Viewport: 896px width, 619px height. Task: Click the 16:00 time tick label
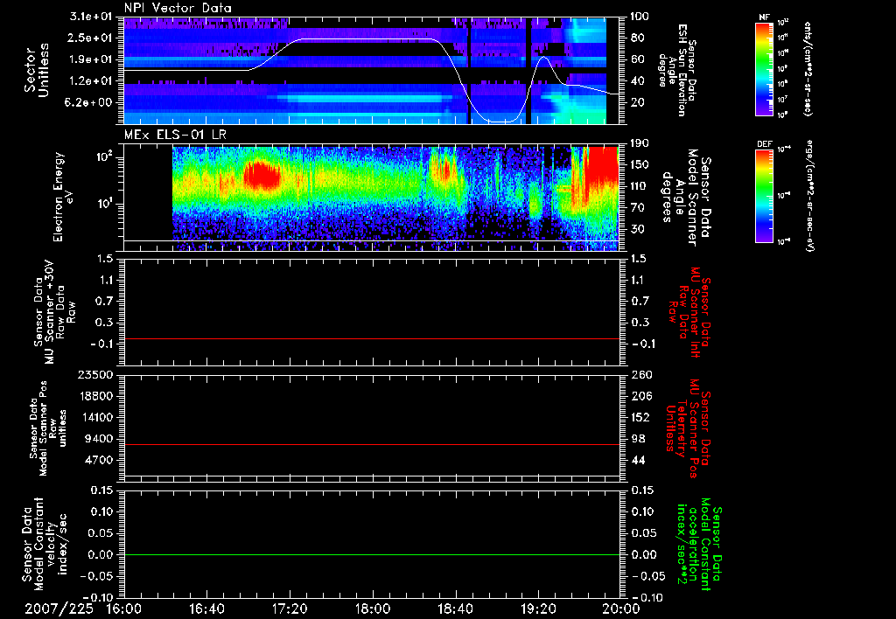(124, 609)
